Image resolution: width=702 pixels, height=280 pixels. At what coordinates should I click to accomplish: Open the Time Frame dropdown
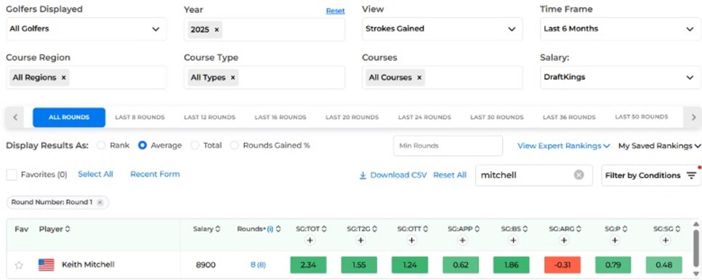coord(620,29)
